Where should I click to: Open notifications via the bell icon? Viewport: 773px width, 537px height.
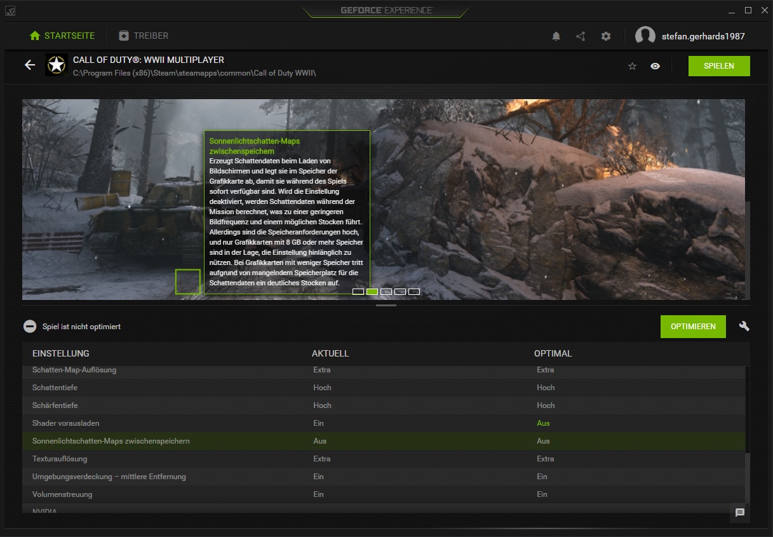(x=556, y=36)
